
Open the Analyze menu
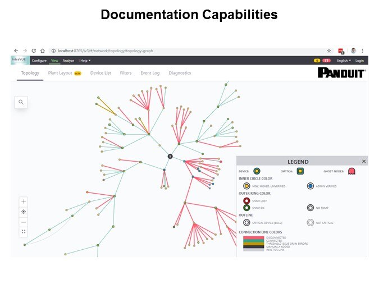(69, 61)
